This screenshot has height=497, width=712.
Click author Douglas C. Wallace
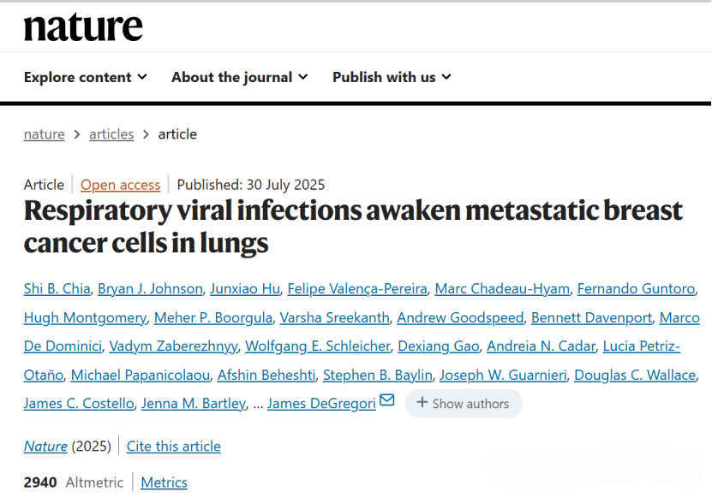click(635, 375)
